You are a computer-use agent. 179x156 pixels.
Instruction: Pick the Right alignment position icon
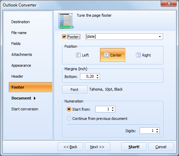click(x=138, y=55)
